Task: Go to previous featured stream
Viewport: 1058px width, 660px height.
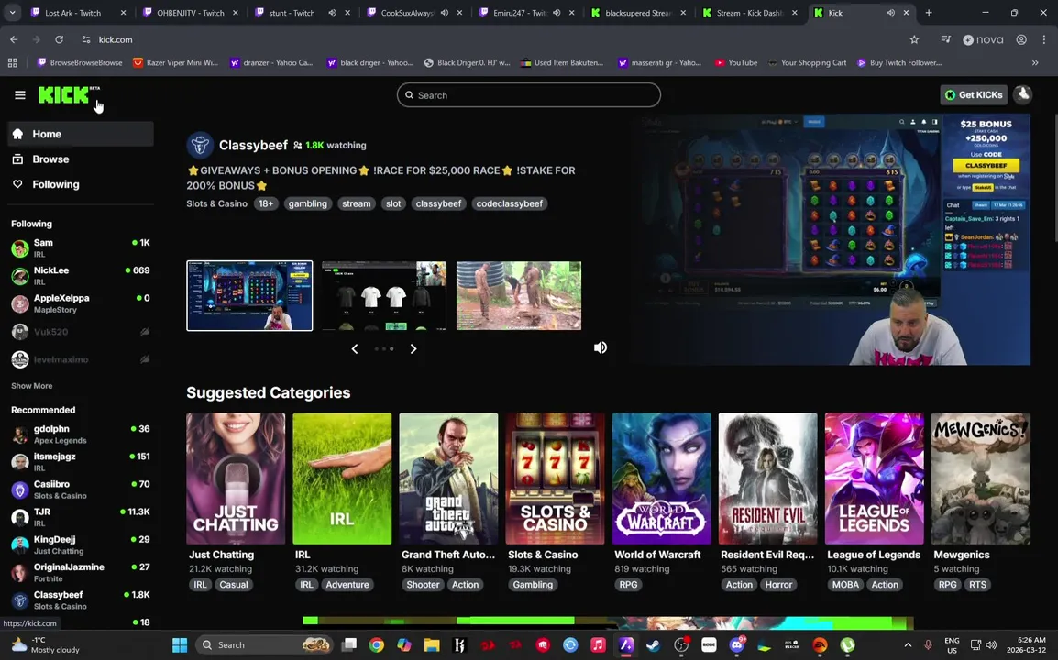Action: [355, 349]
